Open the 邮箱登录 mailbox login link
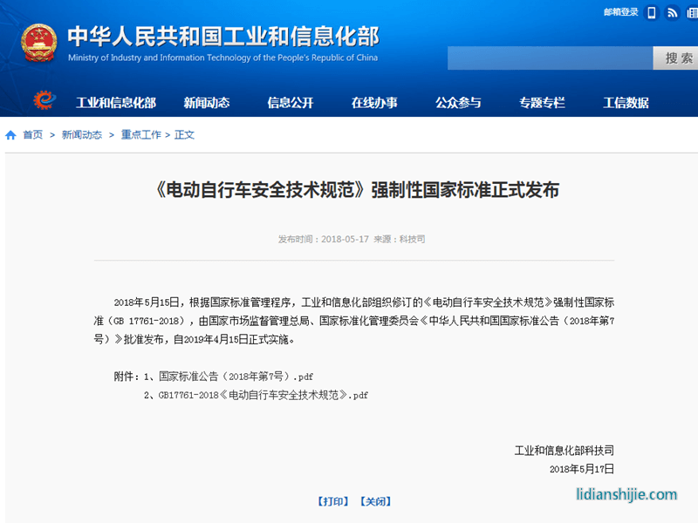Image resolution: width=698 pixels, height=523 pixels. point(620,12)
